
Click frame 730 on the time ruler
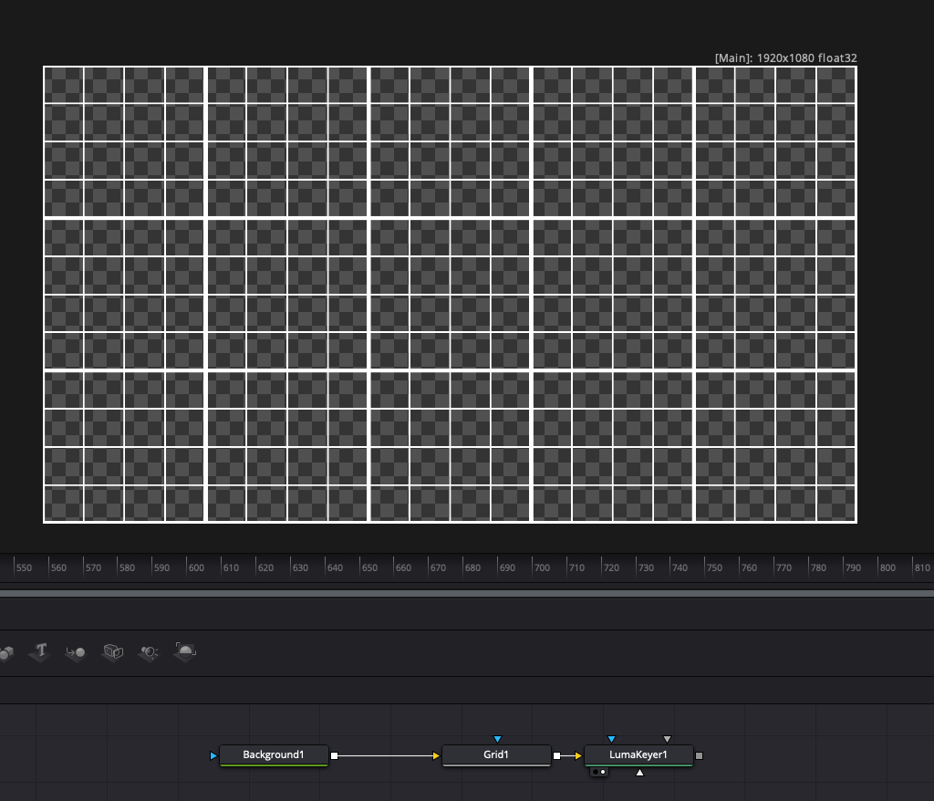pos(646,567)
